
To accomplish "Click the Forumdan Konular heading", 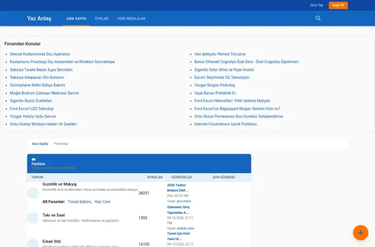I will [x=22, y=44].
